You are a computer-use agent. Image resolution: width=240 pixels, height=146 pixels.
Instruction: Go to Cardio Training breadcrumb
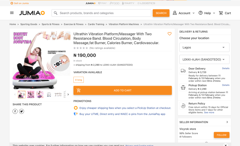(x=96, y=24)
